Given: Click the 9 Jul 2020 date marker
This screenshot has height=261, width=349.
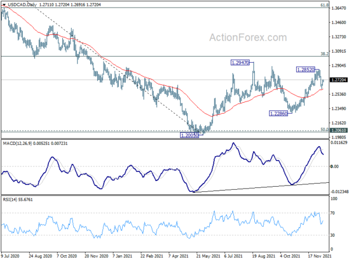Looking at the screenshot, I should point(10,256).
